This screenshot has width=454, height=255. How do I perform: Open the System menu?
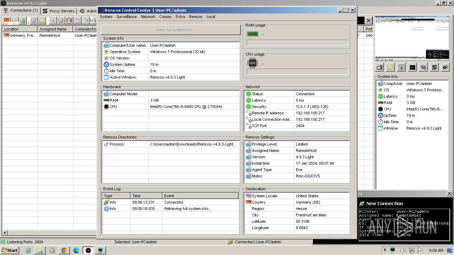[106, 17]
